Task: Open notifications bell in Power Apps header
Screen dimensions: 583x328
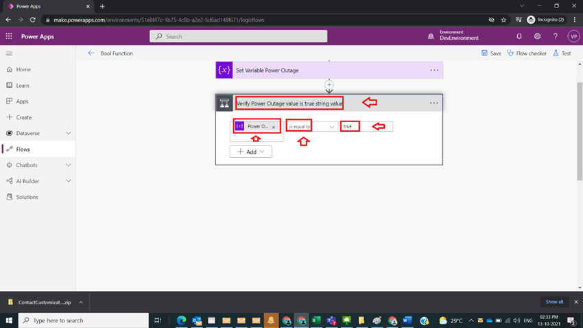Action: (x=519, y=36)
